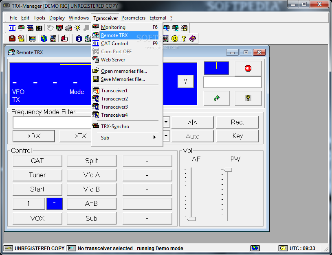Open the Edit menu
The width and height of the screenshot is (332, 255).
(25, 18)
